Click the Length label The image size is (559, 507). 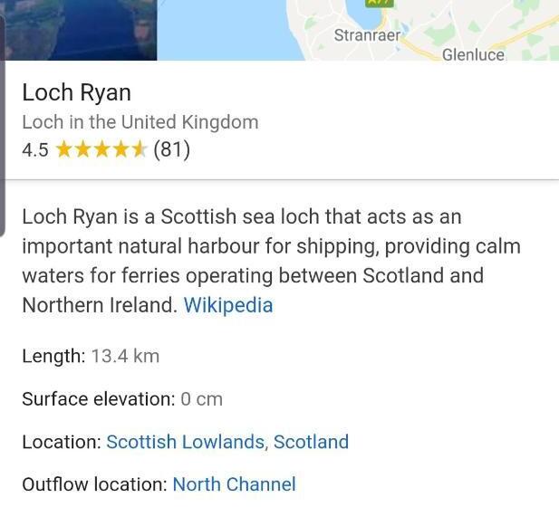pos(53,356)
